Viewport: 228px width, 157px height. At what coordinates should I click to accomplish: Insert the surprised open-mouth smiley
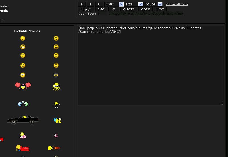click(x=23, y=38)
